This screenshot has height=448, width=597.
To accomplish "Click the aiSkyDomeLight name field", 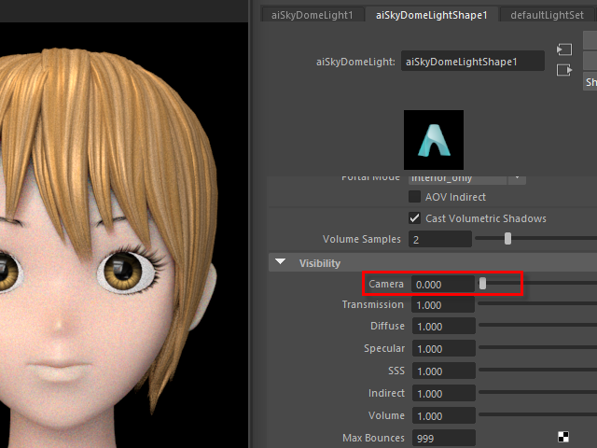I will coord(473,62).
